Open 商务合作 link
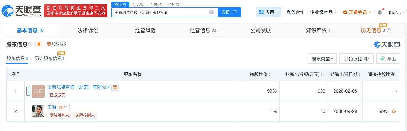This screenshot has height=131, width=407. point(295,12)
